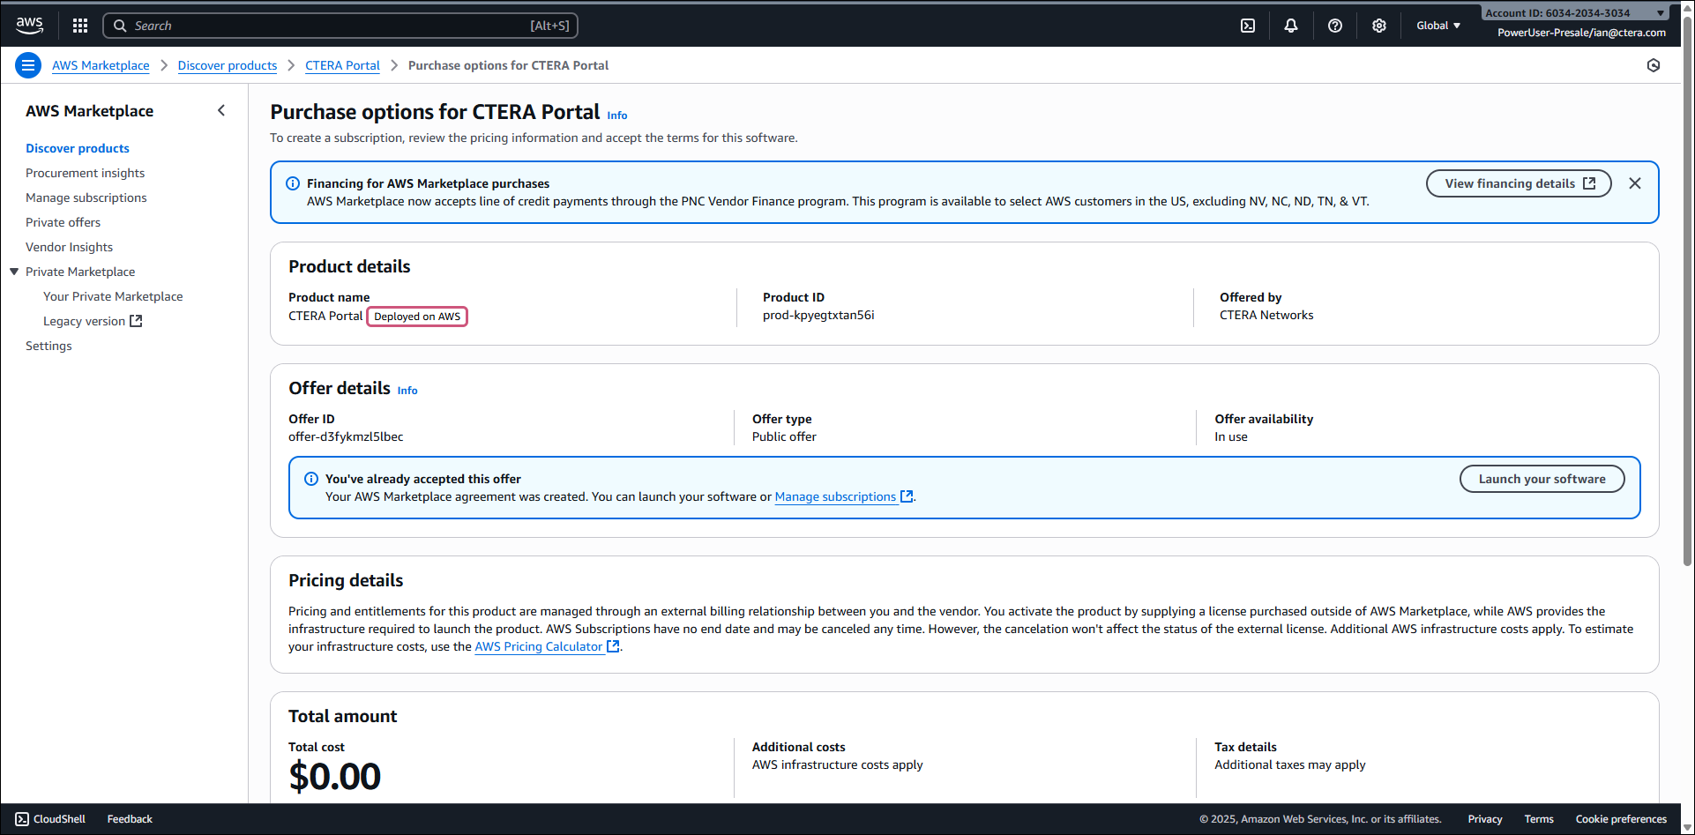Viewport: 1695px width, 835px height.
Task: Open Settings in the sidebar
Action: [x=49, y=346]
